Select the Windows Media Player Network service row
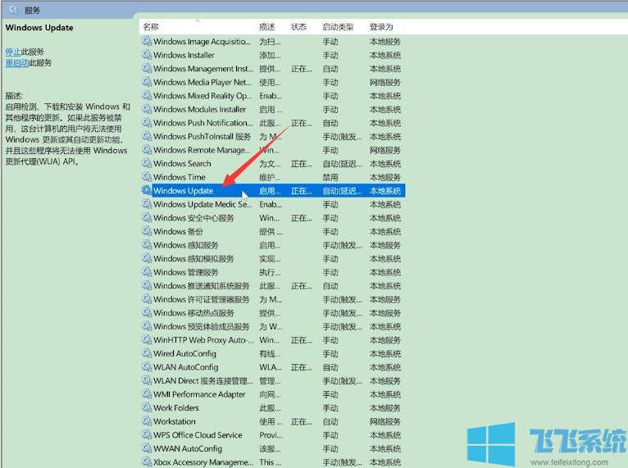 (x=273, y=82)
